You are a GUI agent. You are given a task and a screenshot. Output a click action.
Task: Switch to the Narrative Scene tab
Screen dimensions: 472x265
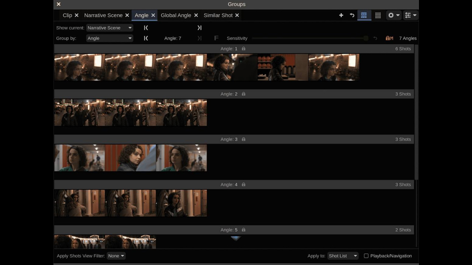(103, 15)
